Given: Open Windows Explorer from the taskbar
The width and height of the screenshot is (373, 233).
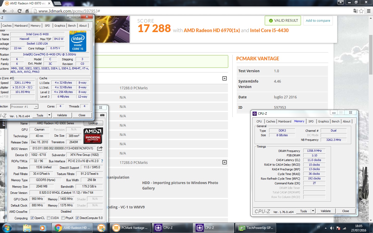Looking at the screenshot, I should pos(27,228).
